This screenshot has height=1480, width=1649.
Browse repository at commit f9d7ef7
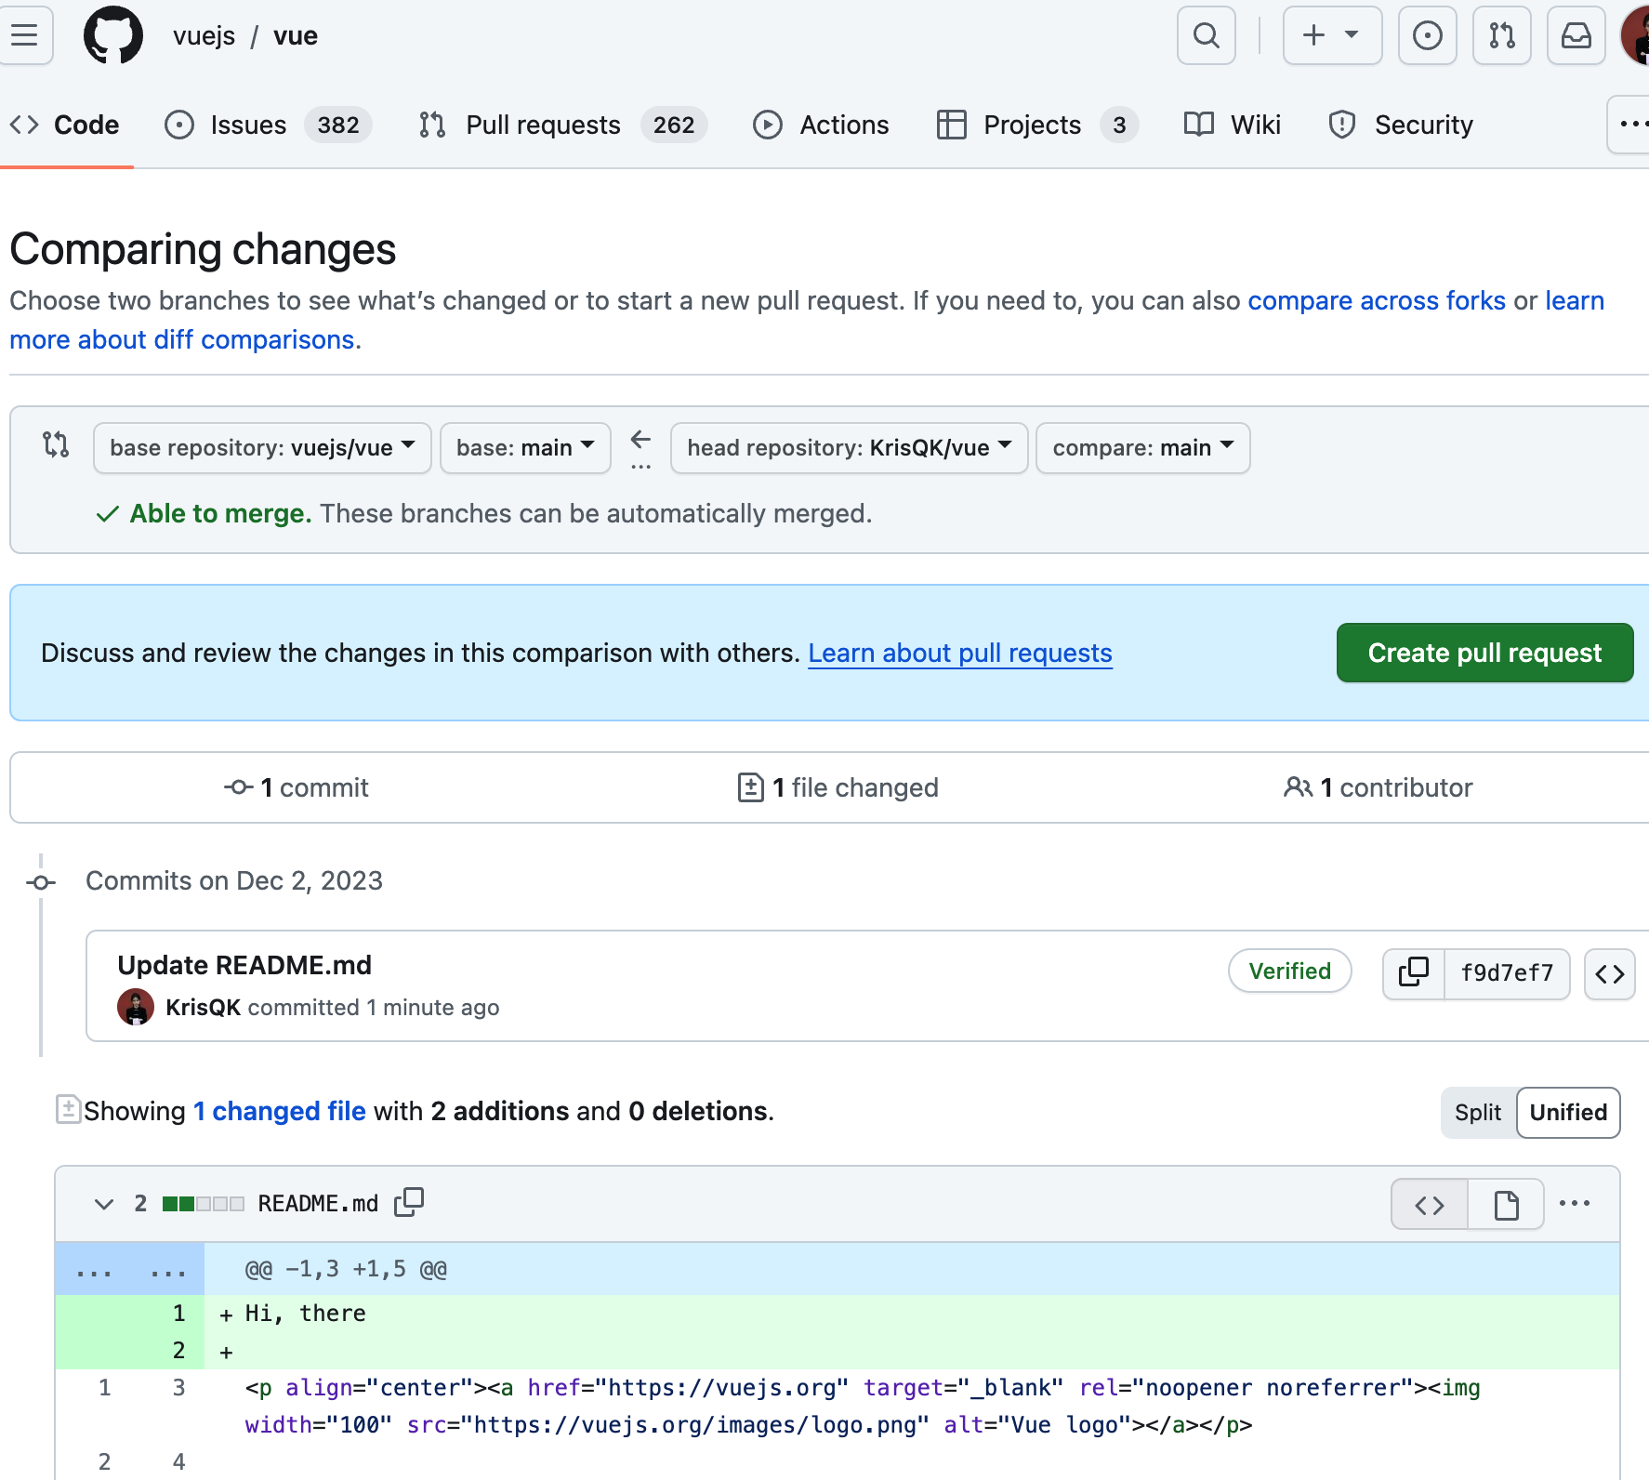pos(1610,973)
